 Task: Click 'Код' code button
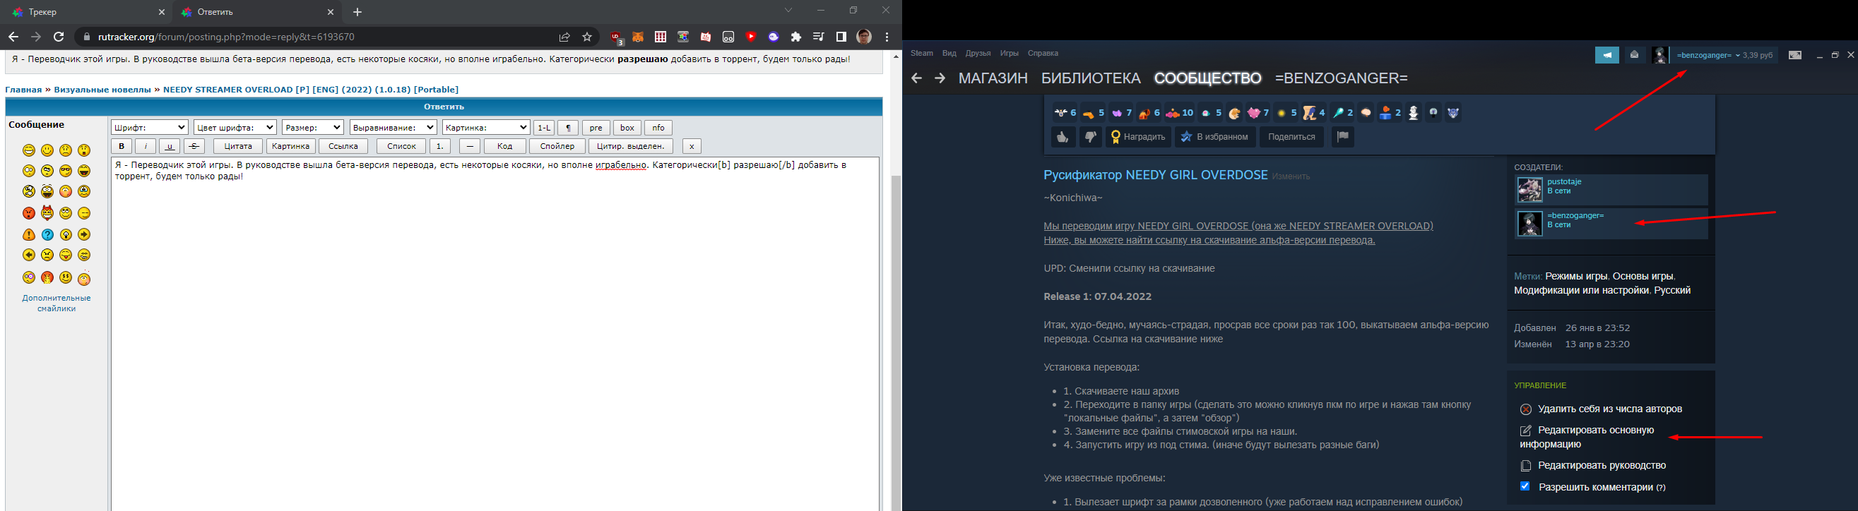504,146
